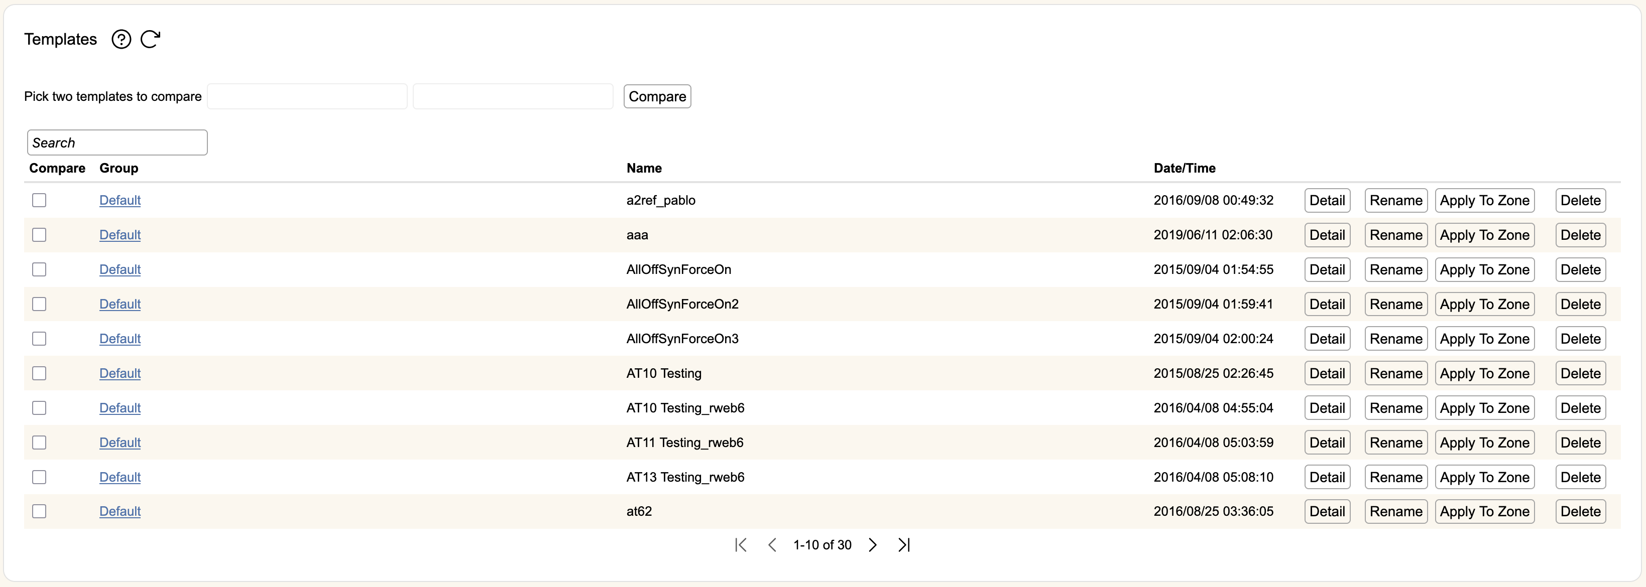Click date 2016/08/25 03:36:05
Viewport: 1646px width, 587px height.
[1214, 512]
